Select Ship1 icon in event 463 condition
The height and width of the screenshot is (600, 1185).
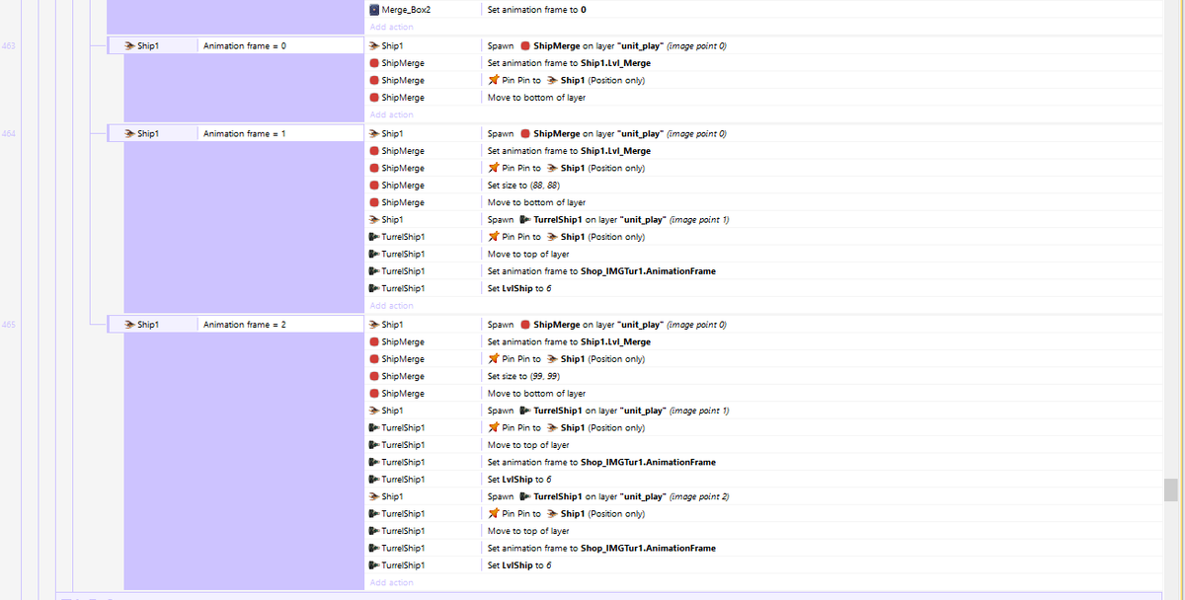pos(129,46)
